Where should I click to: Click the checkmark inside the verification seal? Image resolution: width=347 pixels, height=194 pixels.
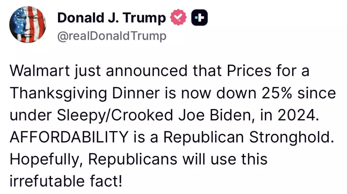pyautogui.click(x=179, y=17)
